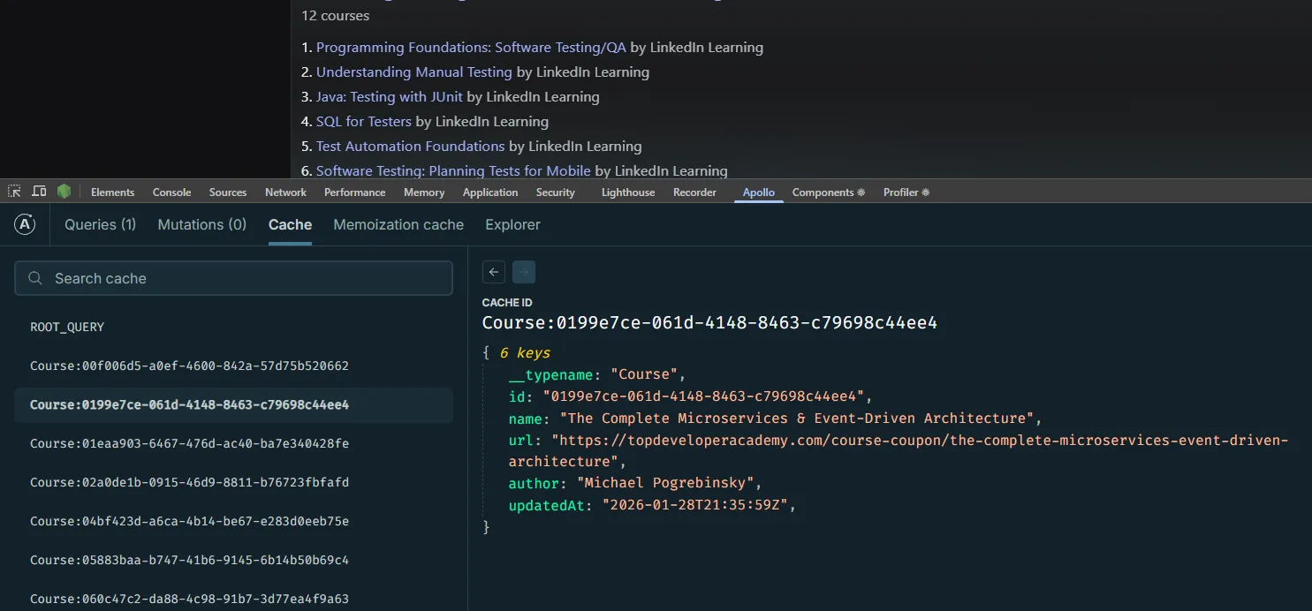Toggle the device toolbar icon

39,192
